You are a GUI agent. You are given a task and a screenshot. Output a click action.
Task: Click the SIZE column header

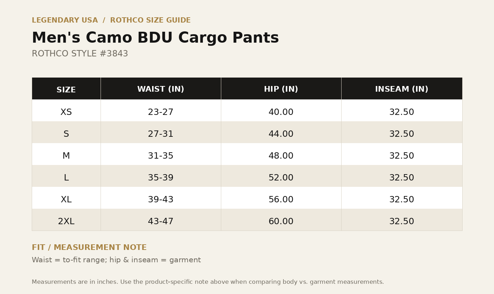tap(66, 90)
